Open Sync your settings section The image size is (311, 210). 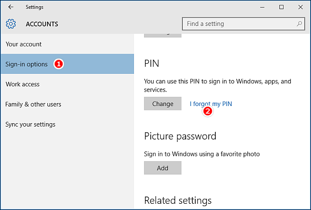coord(67,124)
